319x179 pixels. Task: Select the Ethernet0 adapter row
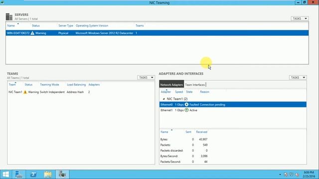[233, 104]
